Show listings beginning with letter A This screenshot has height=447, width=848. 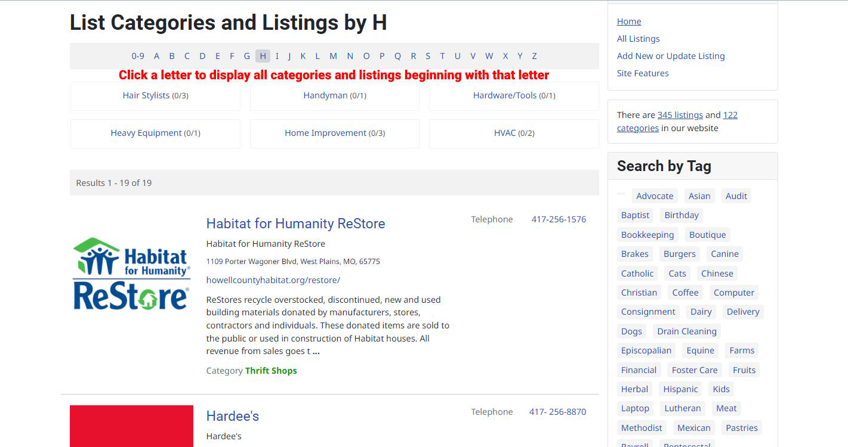pos(156,56)
